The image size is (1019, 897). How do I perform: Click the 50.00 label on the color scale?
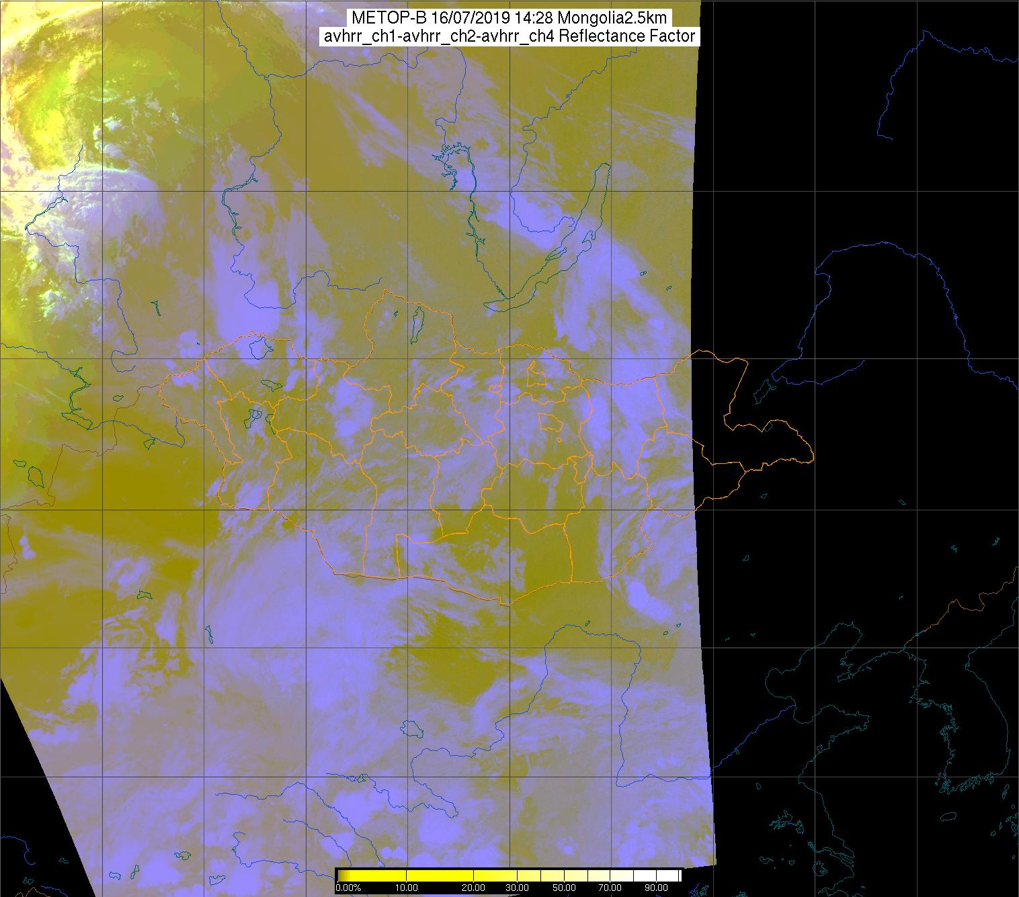pos(564,888)
